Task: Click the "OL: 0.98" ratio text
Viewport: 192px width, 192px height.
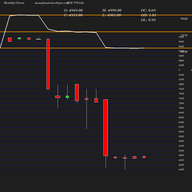Action: [x=148, y=20]
